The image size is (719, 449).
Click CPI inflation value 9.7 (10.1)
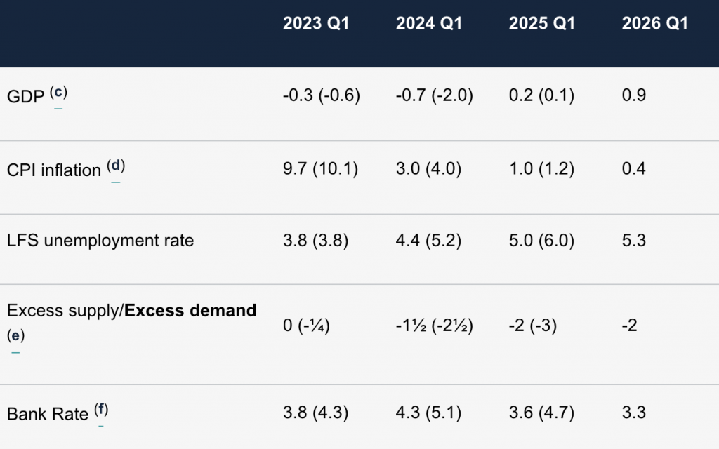[320, 168]
